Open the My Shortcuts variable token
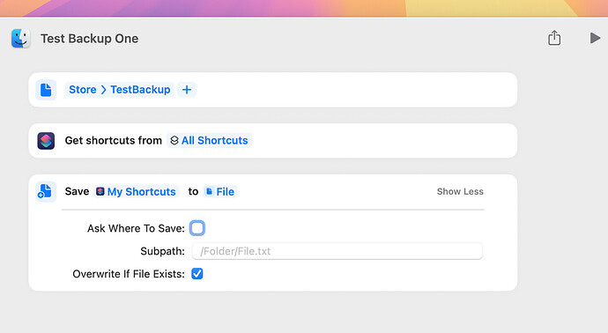The image size is (608, 333). click(x=136, y=191)
